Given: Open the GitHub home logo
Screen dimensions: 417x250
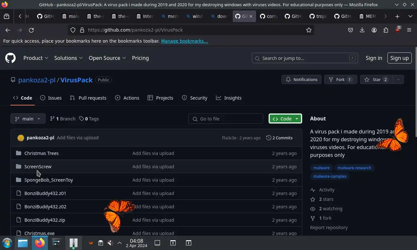Looking at the screenshot, I should (x=10, y=58).
